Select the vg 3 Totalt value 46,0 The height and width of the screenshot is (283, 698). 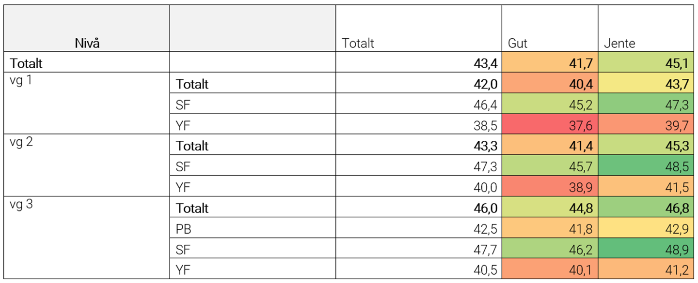point(419,207)
